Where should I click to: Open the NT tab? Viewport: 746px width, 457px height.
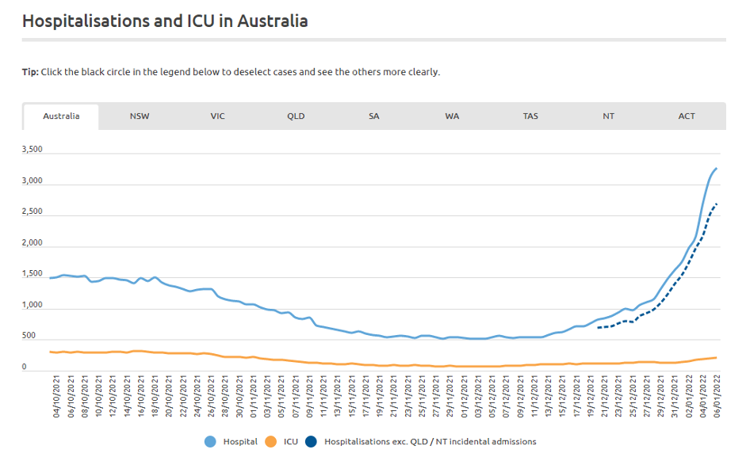point(608,116)
